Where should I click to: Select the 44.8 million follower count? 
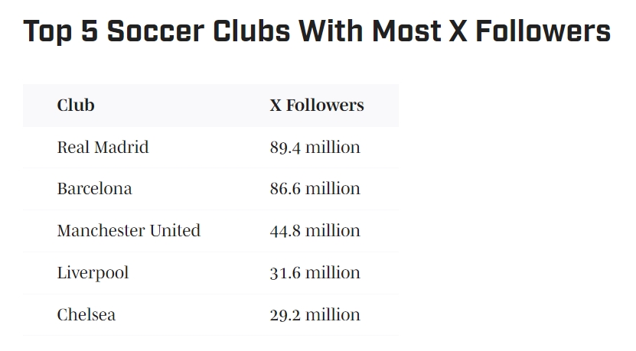coord(315,231)
